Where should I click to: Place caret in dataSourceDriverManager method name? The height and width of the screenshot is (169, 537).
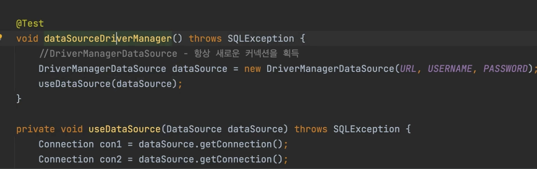(108, 39)
